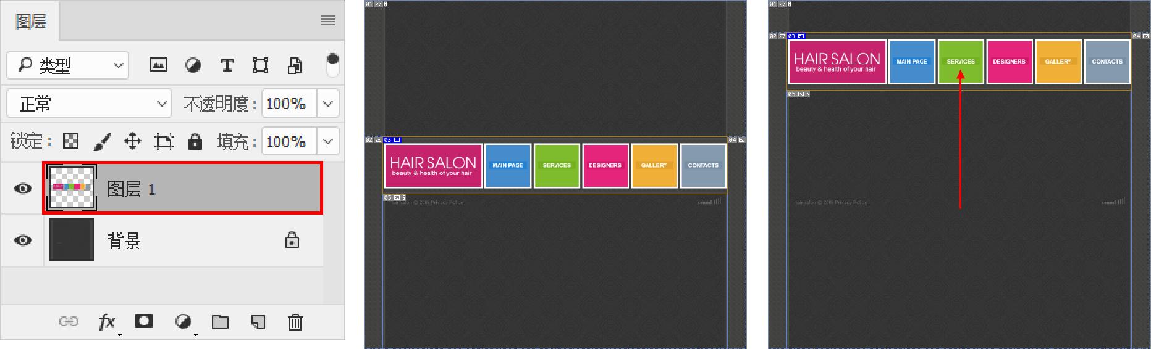Select the 背景 layer thumbnail
This screenshot has height=349, width=1151.
click(72, 240)
